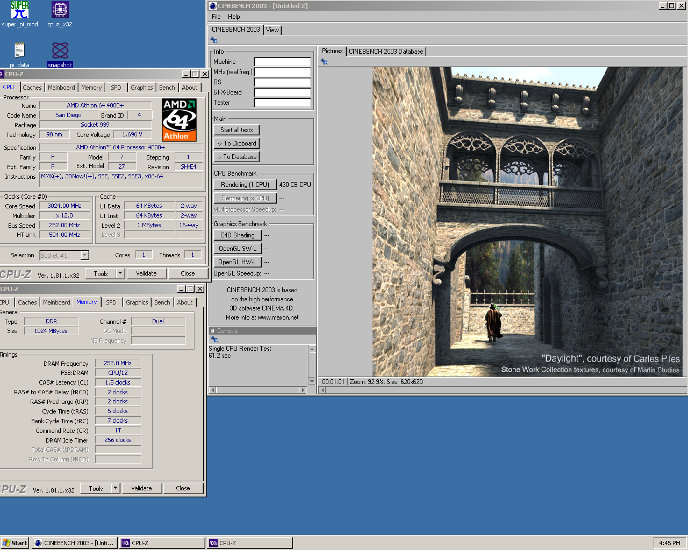Click the 61.2 sec console result
Image resolution: width=688 pixels, height=550 pixels.
(219, 356)
